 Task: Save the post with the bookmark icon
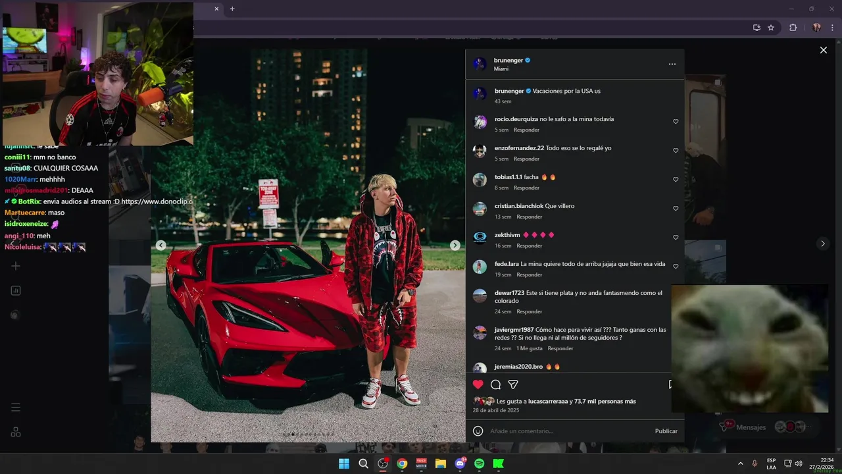point(671,384)
